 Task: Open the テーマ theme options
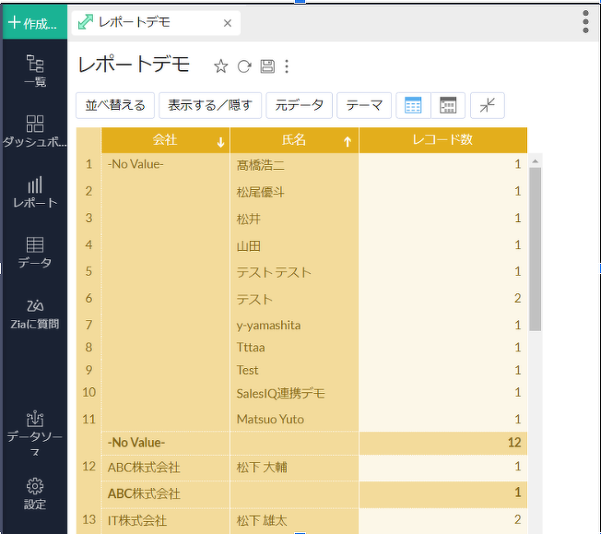364,105
